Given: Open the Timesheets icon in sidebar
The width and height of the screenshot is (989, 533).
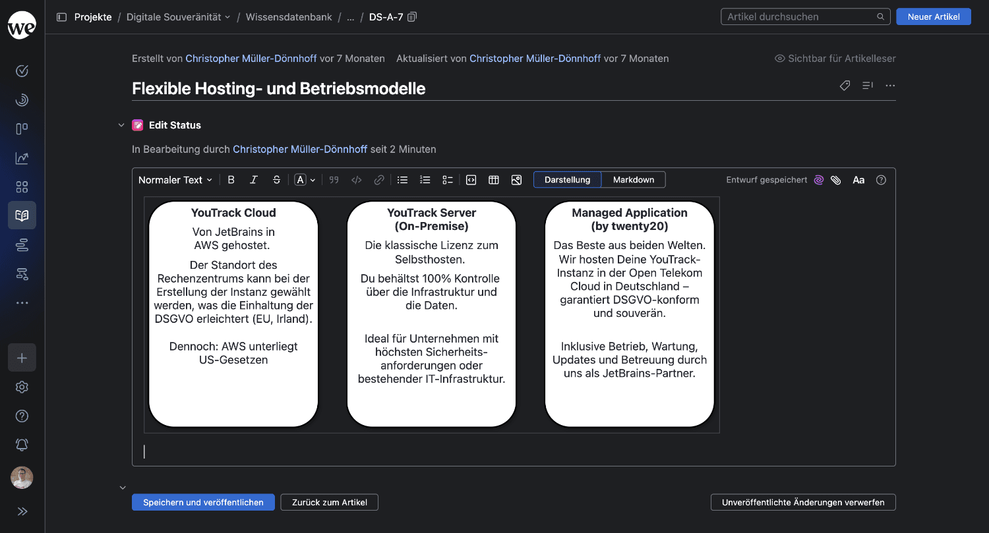Looking at the screenshot, I should click(22, 245).
